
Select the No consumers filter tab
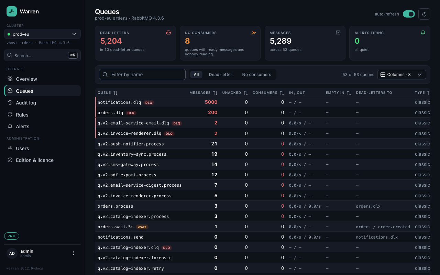coord(256,75)
